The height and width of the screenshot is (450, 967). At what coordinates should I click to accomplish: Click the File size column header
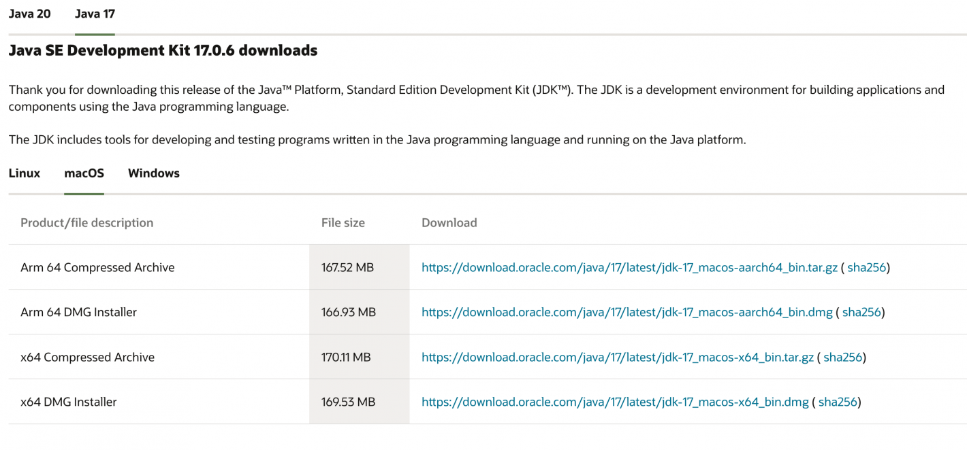(x=343, y=222)
